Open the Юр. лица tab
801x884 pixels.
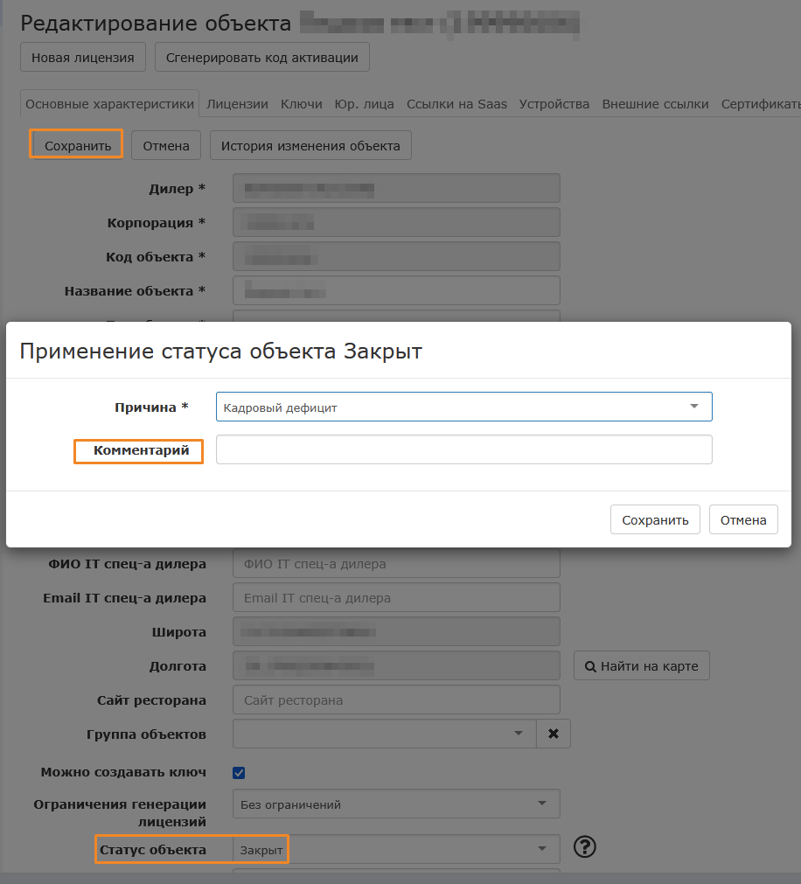click(x=364, y=104)
